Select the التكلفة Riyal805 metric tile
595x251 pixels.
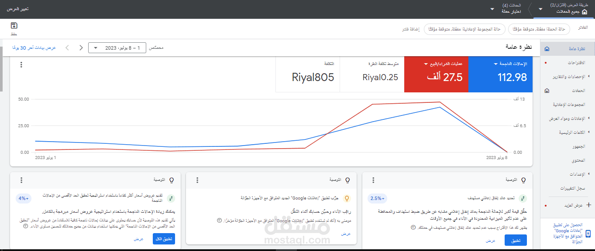(x=308, y=74)
